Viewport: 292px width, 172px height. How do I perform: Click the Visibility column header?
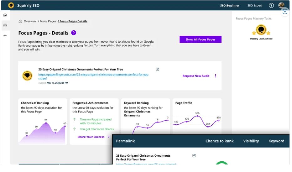(x=251, y=141)
